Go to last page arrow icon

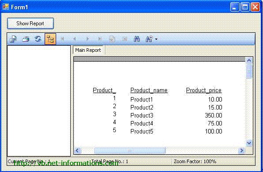pos(100,39)
